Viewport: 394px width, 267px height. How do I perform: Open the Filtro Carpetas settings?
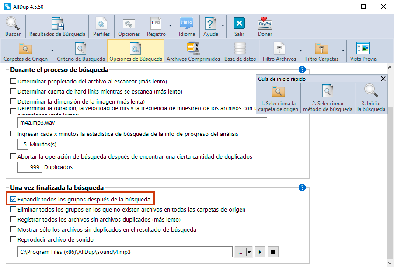coord(322,52)
